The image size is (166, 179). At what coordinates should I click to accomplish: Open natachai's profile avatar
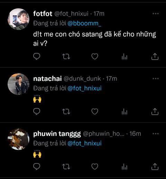[18, 84]
